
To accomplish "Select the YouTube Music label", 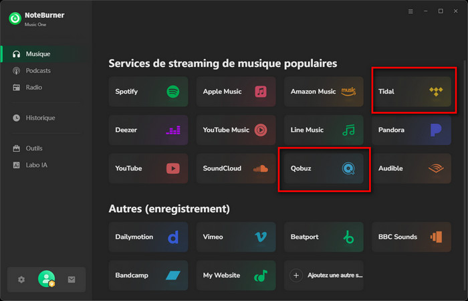I will coord(226,130).
